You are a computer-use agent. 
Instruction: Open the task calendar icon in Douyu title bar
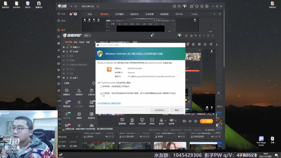coord(191,6)
